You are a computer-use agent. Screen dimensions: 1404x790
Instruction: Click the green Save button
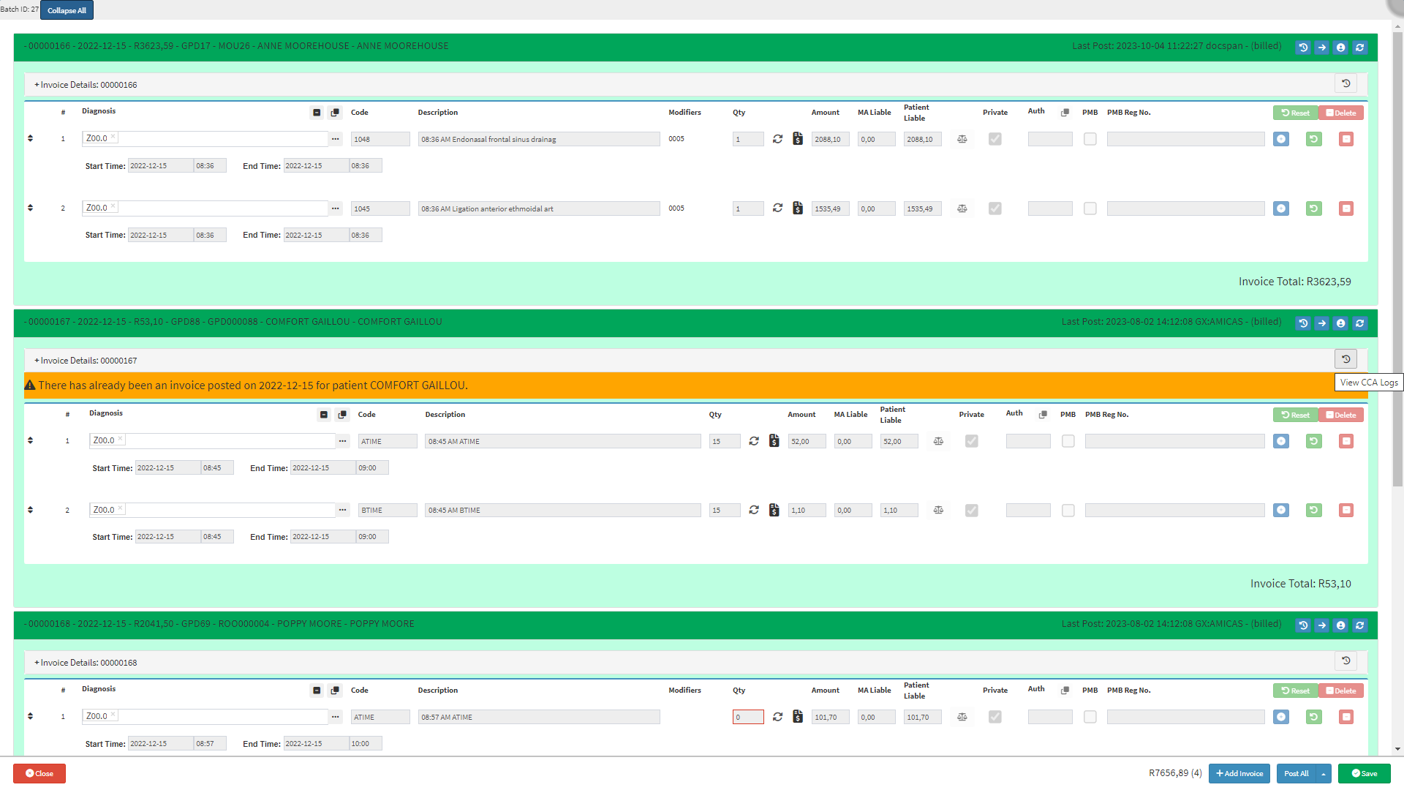[1364, 774]
